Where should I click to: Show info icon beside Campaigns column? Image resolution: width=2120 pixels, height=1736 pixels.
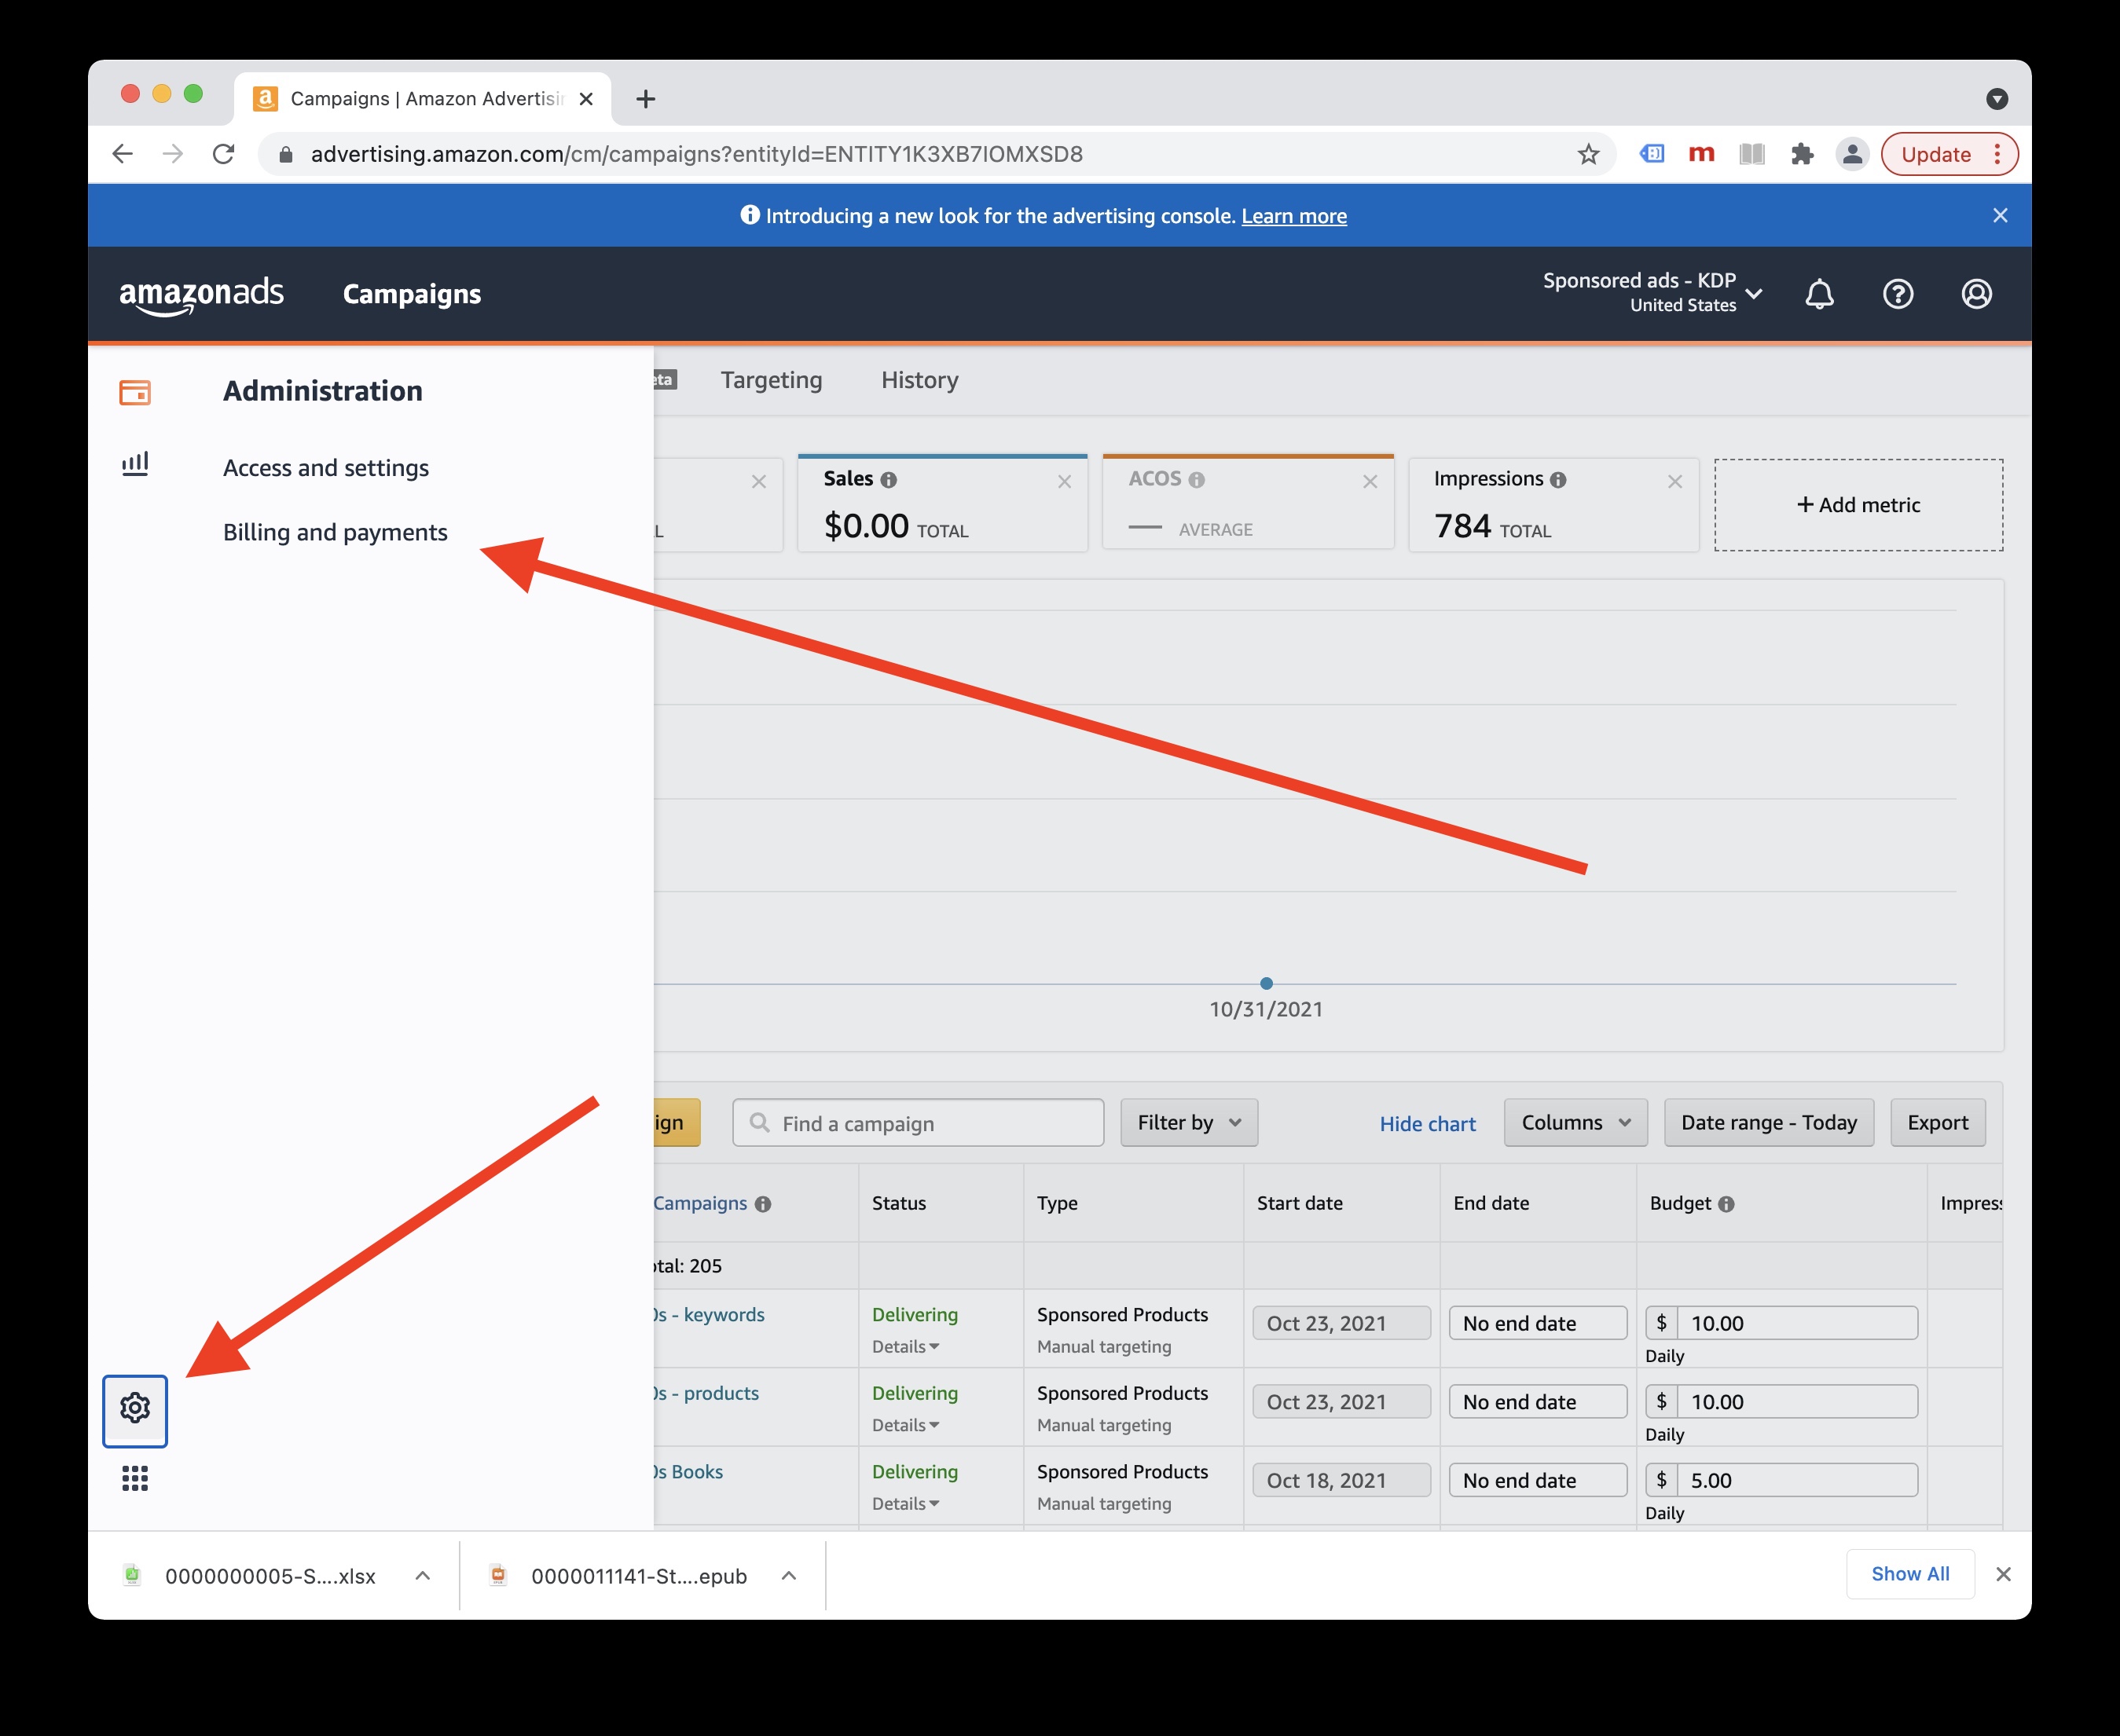(x=762, y=1204)
